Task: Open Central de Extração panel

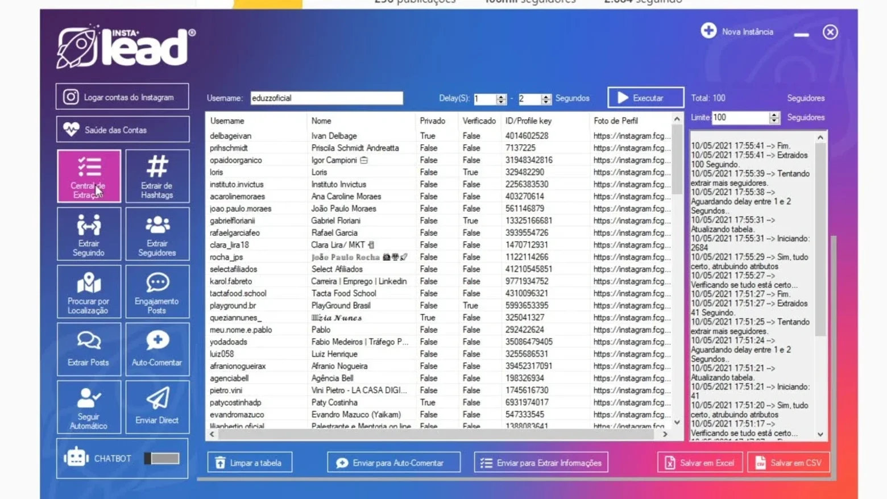Action: click(89, 176)
